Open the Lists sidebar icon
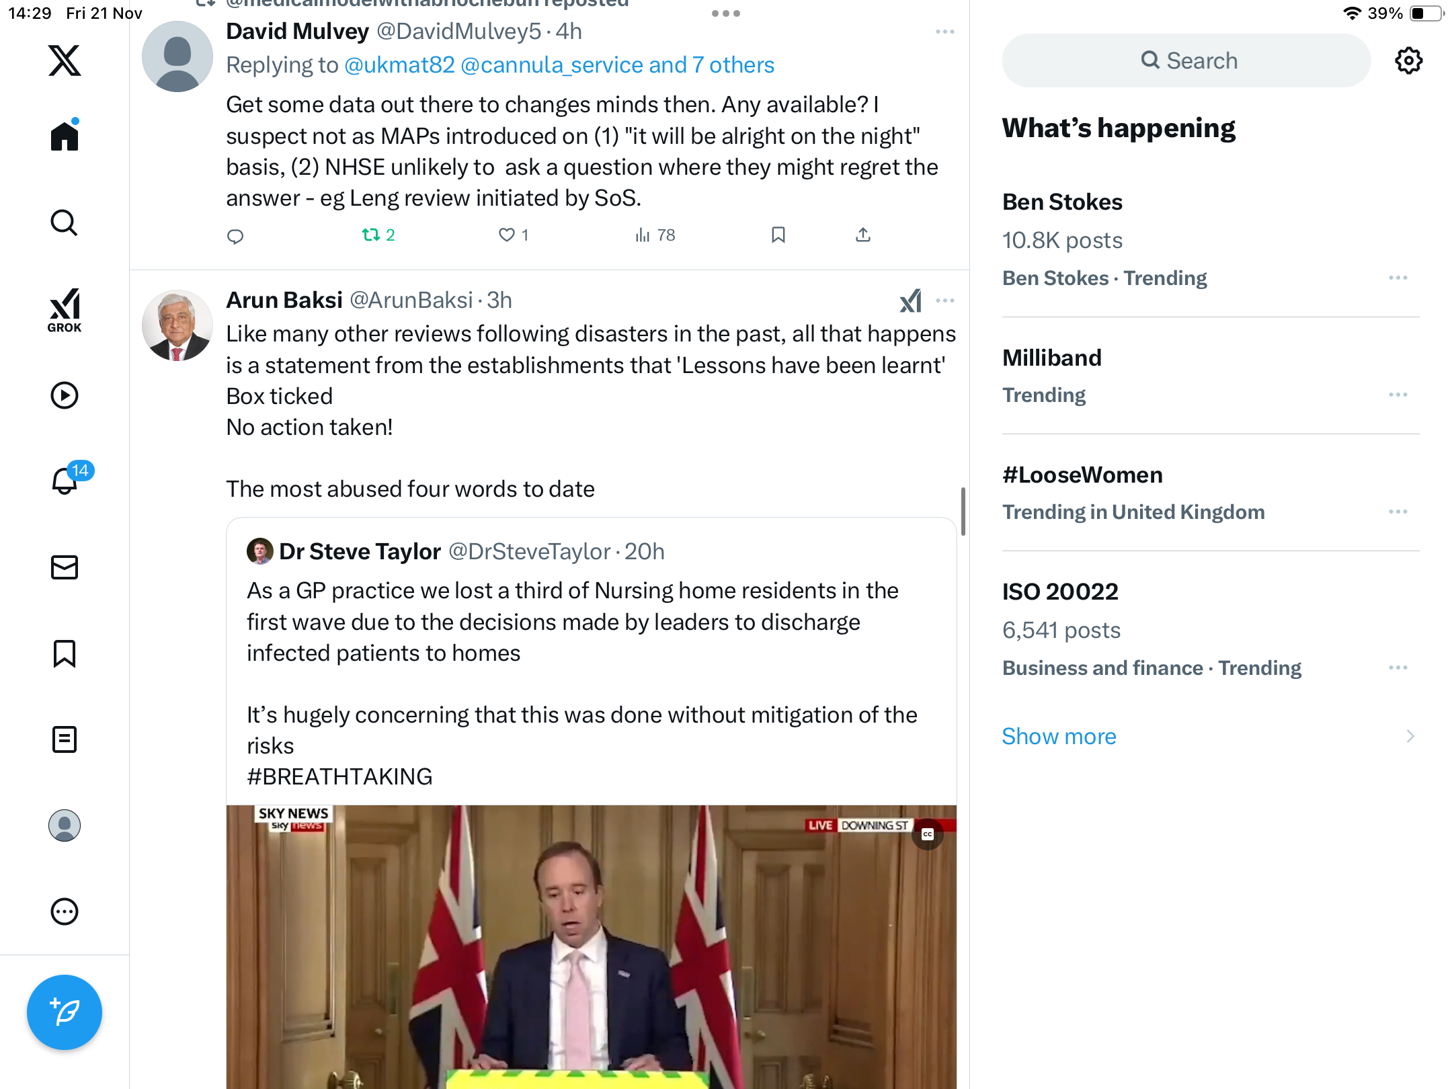The height and width of the screenshot is (1089, 1452). pos(65,739)
